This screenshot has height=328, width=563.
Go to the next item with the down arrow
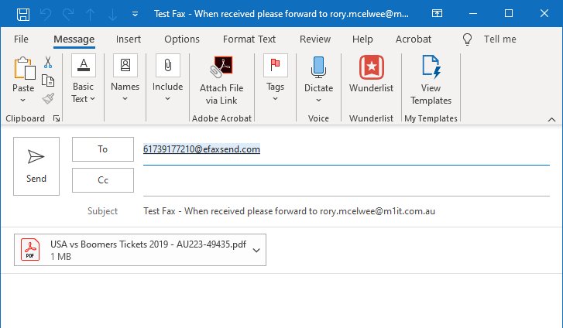coord(112,15)
